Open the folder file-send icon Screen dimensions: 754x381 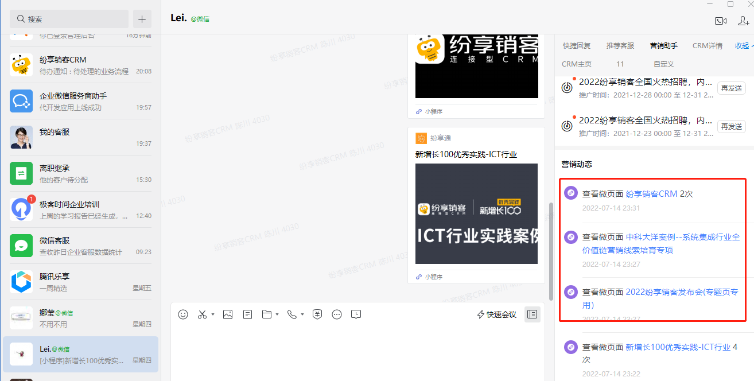click(x=266, y=314)
